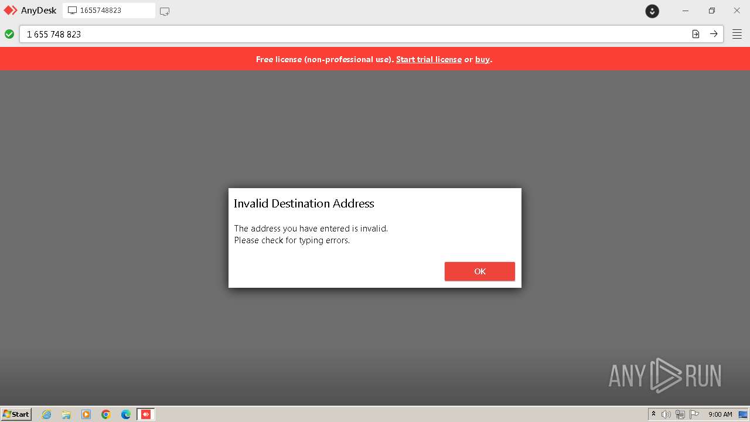Open Windows Media Player from the taskbar
Image resolution: width=750 pixels, height=422 pixels.
pyautogui.click(x=86, y=414)
